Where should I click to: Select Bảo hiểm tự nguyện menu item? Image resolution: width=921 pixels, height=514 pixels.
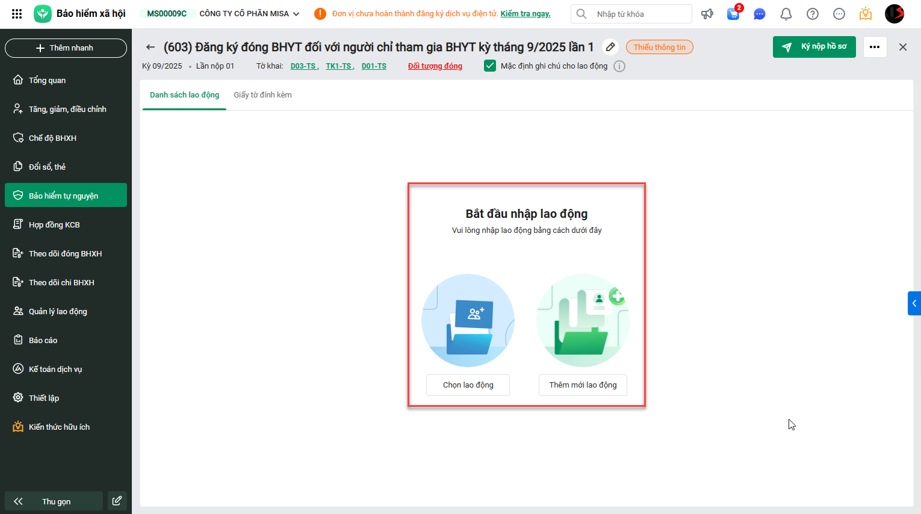[66, 195]
